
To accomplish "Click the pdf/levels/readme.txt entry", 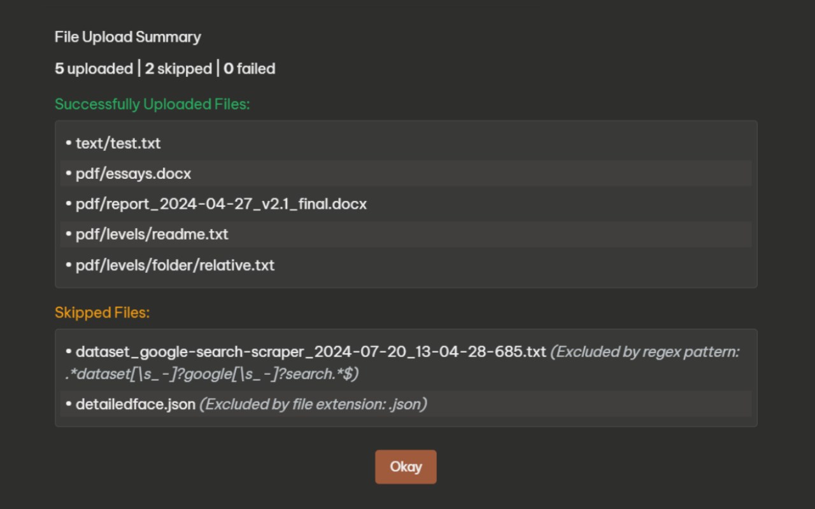I will (152, 234).
